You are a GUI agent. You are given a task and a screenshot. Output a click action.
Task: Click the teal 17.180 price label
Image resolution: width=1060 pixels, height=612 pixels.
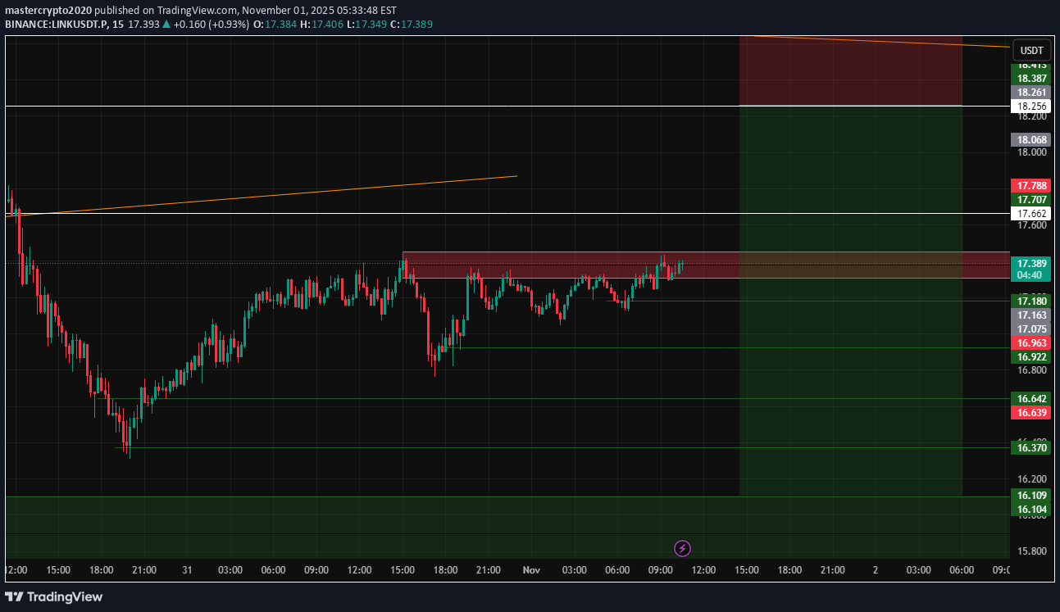(1030, 301)
